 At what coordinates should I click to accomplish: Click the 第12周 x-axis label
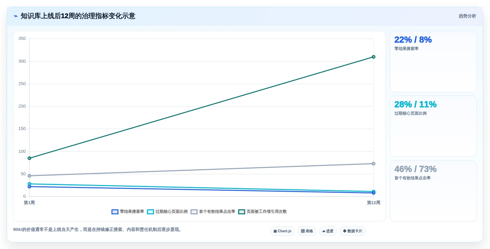[373, 203]
